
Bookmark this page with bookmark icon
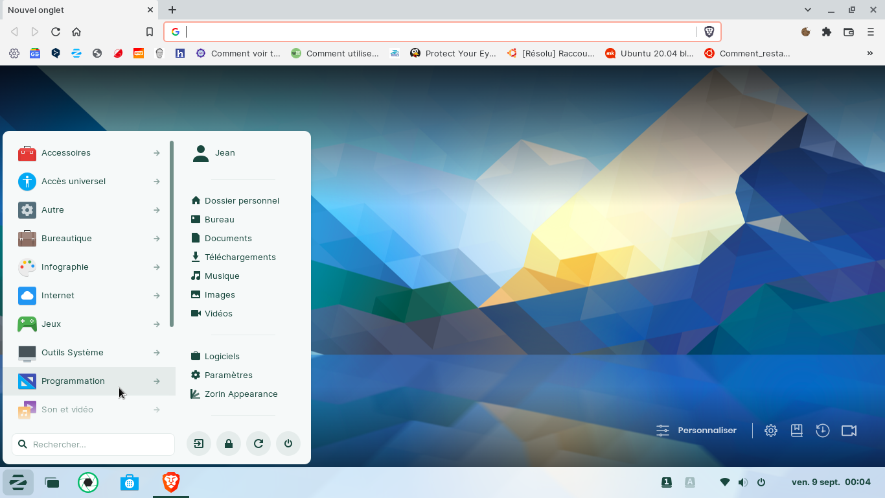(x=150, y=32)
